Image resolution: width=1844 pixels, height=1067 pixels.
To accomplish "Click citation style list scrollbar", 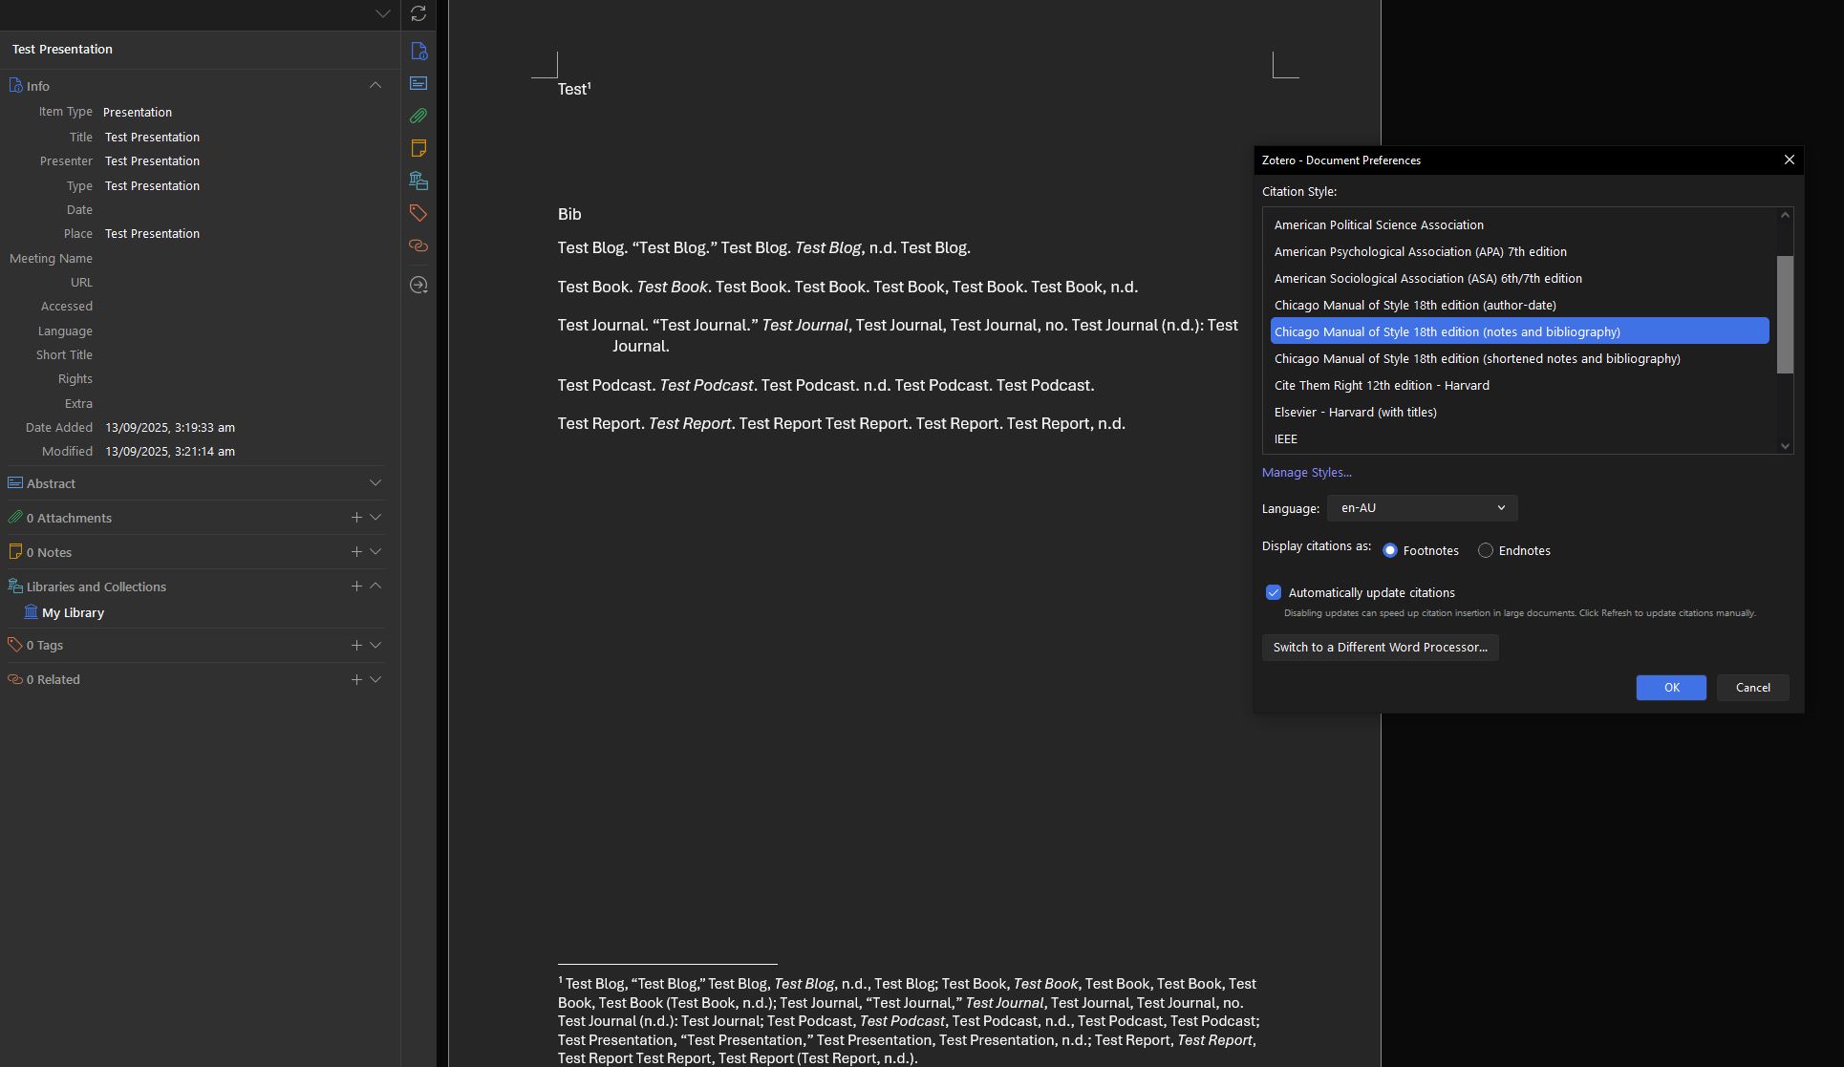I will (1785, 315).
